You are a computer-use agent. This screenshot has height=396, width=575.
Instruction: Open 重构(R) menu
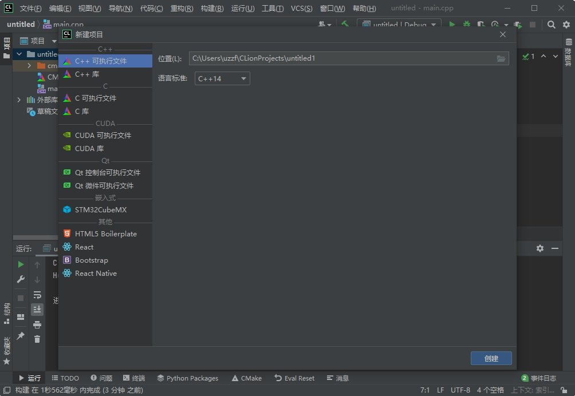click(x=182, y=8)
